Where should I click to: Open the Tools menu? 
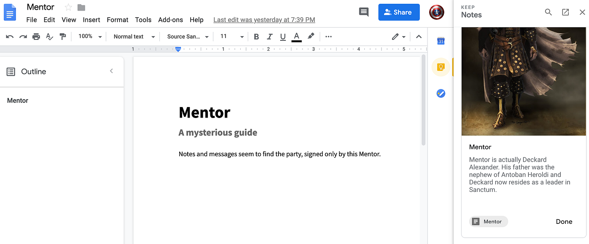[143, 20]
